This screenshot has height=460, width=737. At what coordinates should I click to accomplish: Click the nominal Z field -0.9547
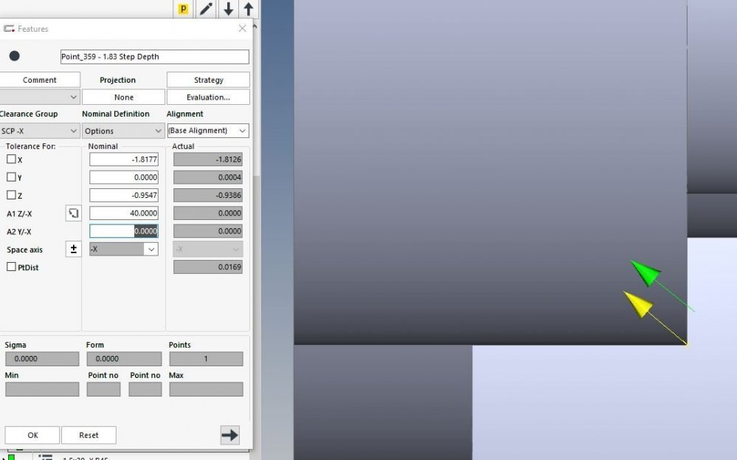tap(124, 195)
